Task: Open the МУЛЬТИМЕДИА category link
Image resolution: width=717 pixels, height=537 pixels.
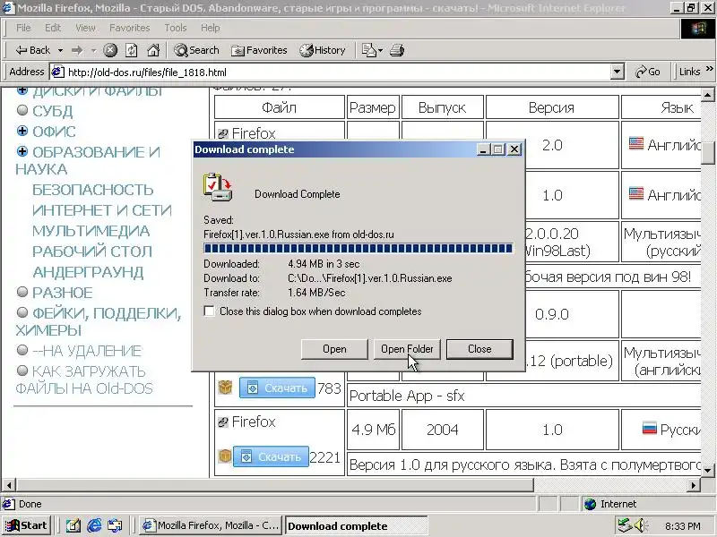Action: [91, 231]
